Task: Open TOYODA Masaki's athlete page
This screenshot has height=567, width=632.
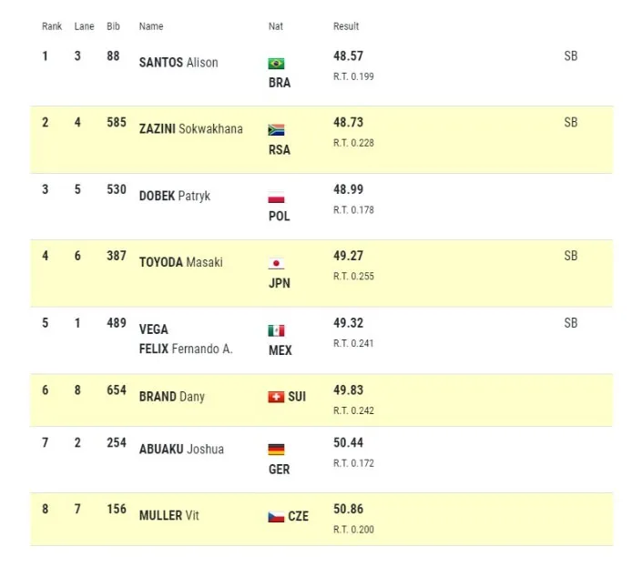Action: point(181,262)
